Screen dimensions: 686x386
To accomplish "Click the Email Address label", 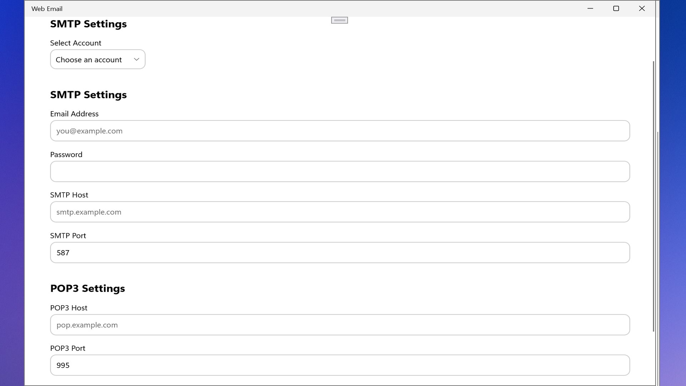I will pyautogui.click(x=74, y=114).
